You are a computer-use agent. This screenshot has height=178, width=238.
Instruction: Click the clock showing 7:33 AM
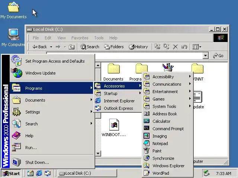coord(223,174)
